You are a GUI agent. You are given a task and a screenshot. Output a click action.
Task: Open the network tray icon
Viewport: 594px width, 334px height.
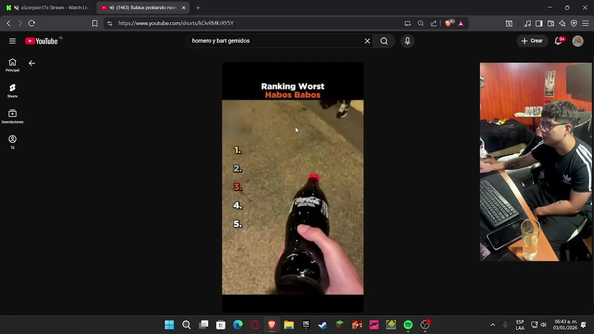tap(535, 325)
